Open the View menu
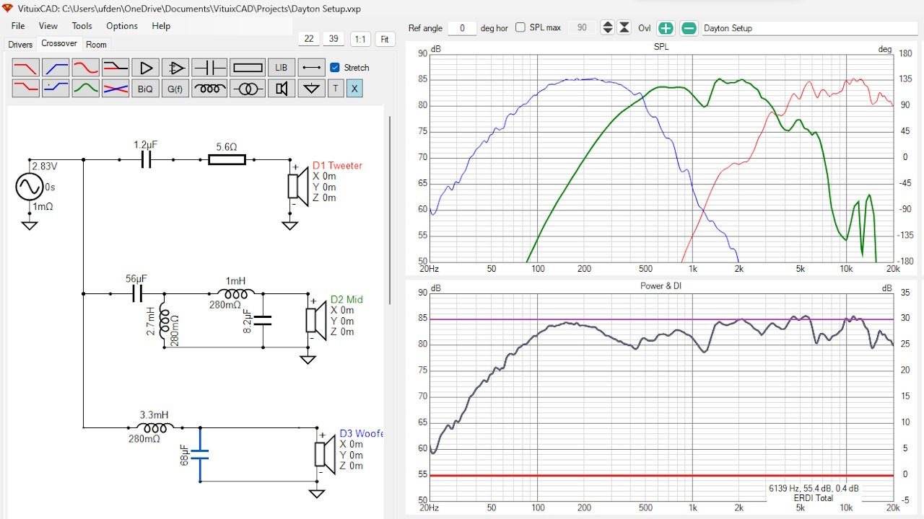Image resolution: width=924 pixels, height=519 pixels. click(48, 26)
